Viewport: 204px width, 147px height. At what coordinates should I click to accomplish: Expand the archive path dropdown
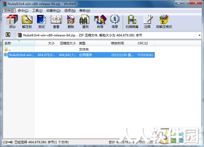(x=200, y=35)
